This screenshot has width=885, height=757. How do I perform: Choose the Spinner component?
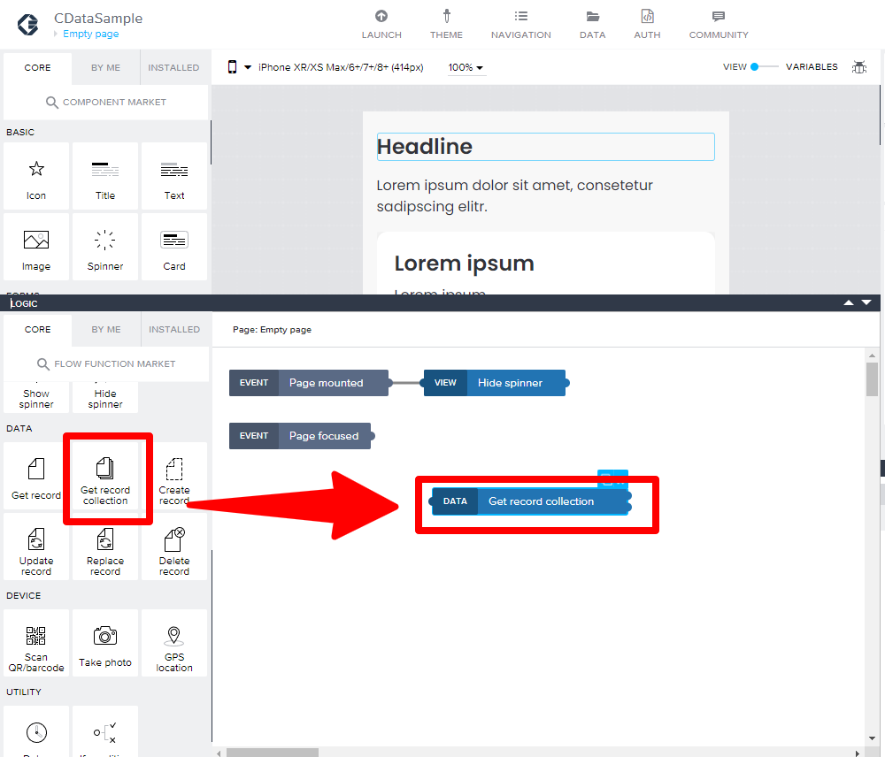pos(105,247)
